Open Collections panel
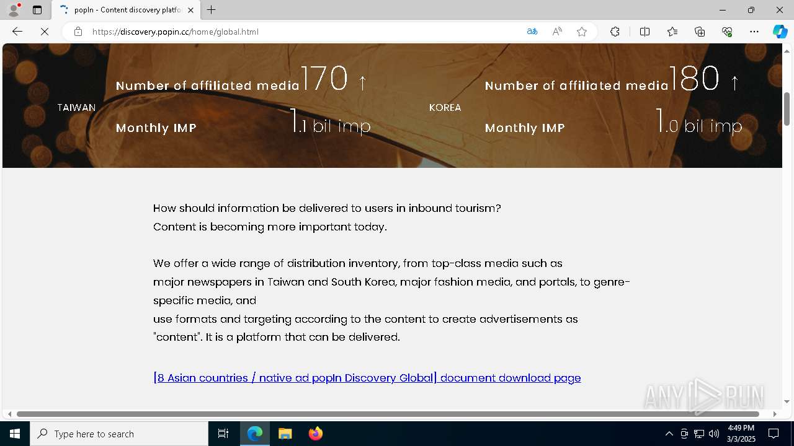The width and height of the screenshot is (794, 446). click(x=700, y=32)
